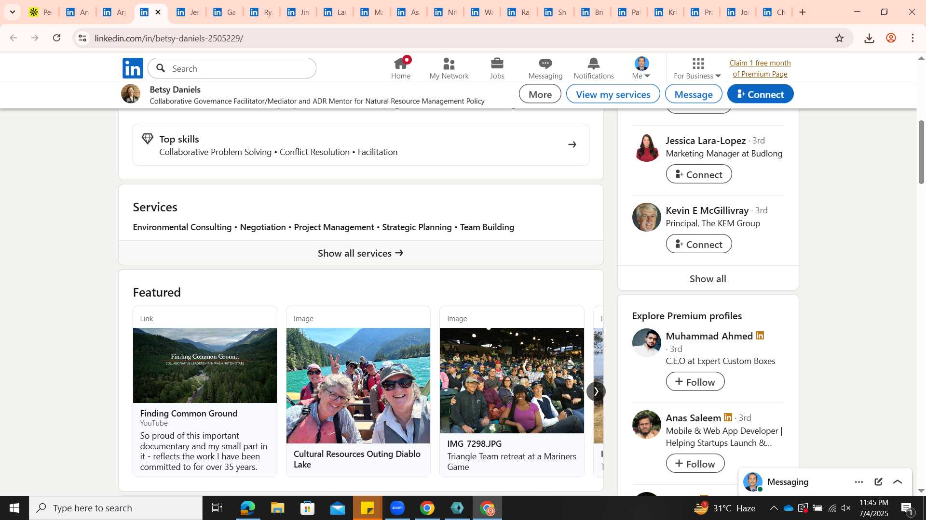Advance Featured carousel with next arrow
This screenshot has width=926, height=520.
[596, 391]
